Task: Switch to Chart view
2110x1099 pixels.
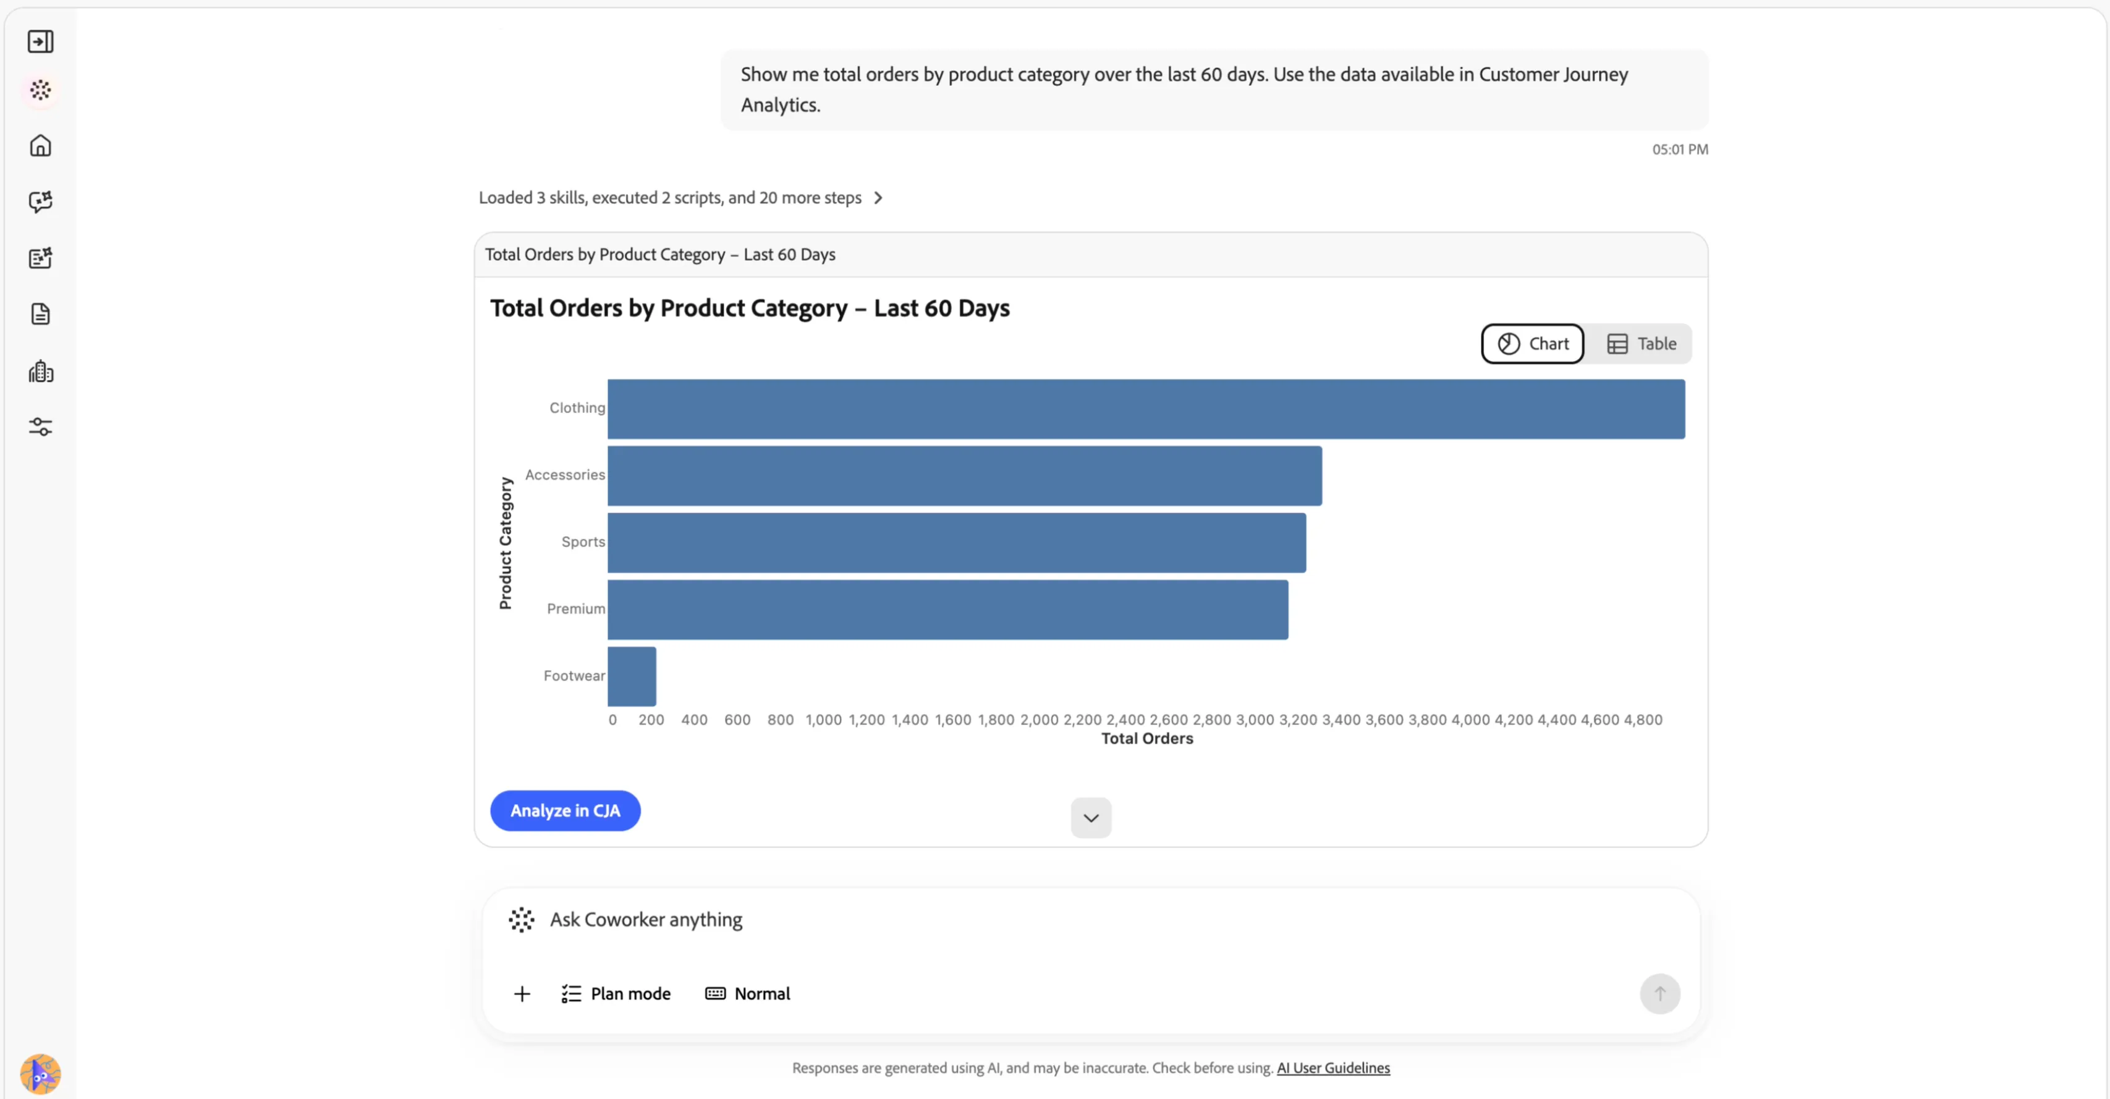Action: point(1533,344)
